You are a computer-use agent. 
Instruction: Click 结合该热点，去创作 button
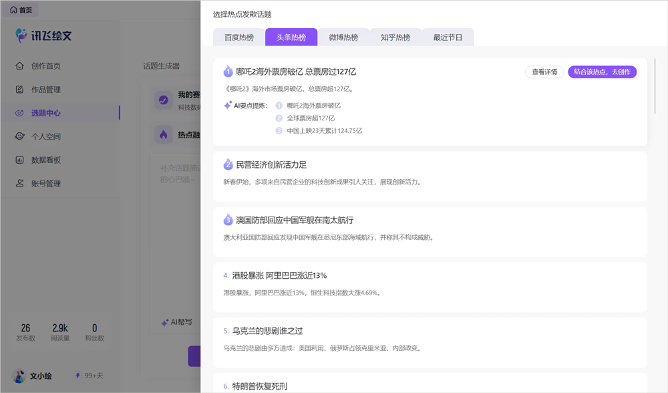602,72
